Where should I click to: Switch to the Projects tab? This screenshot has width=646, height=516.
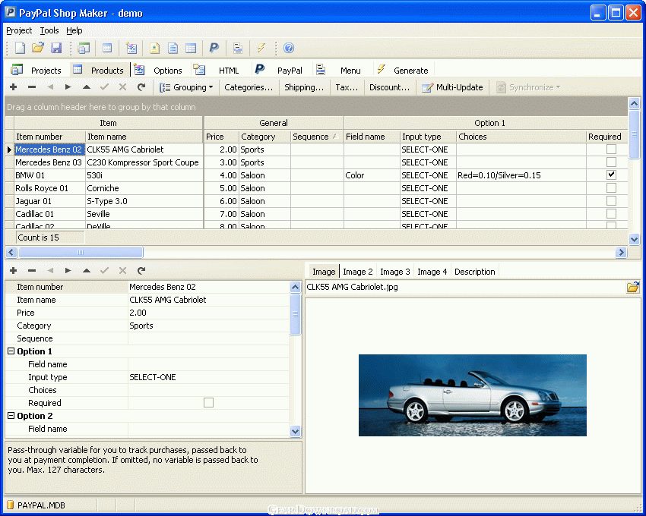[x=36, y=71]
